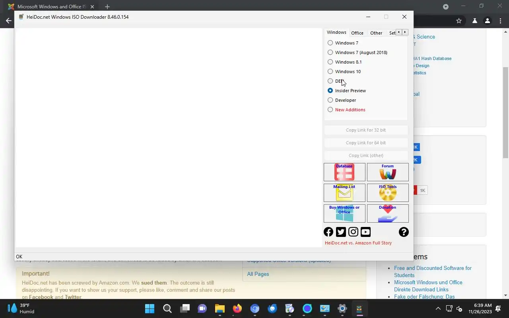Screen dimensions: 509x318
Task: Open Settings gear in taskbar
Action: point(342,308)
